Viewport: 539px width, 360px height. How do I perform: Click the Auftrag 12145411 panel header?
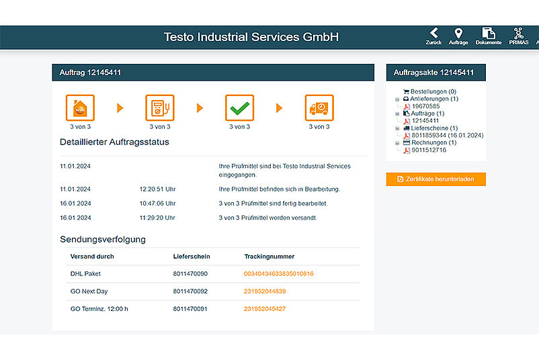tap(213, 73)
